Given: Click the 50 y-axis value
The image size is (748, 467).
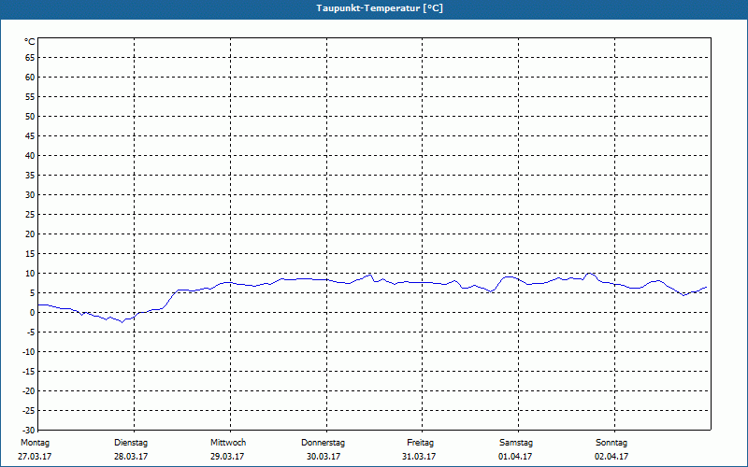Looking at the screenshot, I should (x=30, y=117).
